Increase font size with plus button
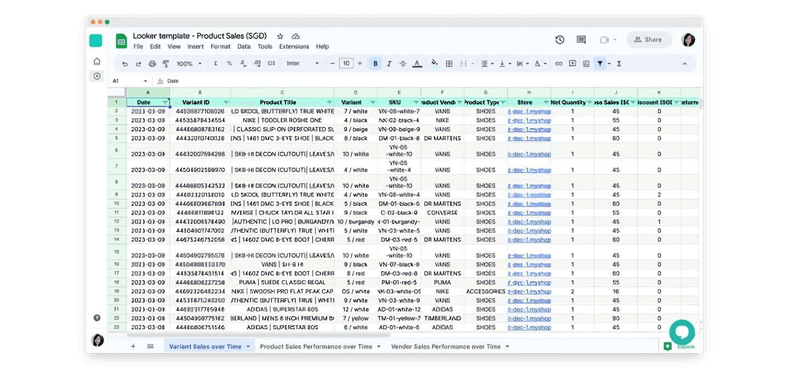Viewport: 789px width, 369px height. 360,64
